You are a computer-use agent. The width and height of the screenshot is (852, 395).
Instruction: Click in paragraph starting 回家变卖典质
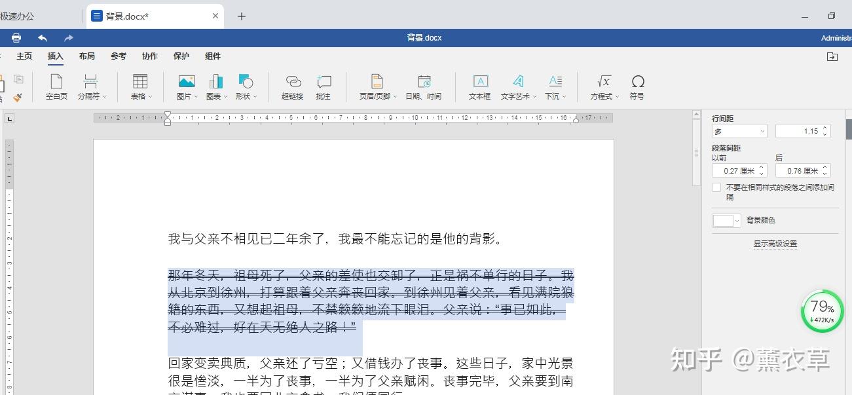[x=371, y=379]
